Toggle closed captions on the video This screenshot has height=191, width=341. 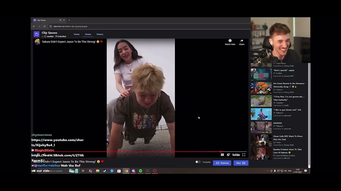click(222, 155)
